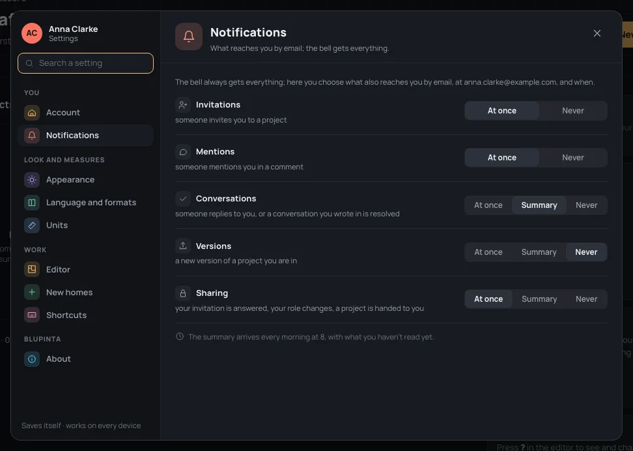Click the About info icon
This screenshot has width=633, height=451.
click(32, 359)
